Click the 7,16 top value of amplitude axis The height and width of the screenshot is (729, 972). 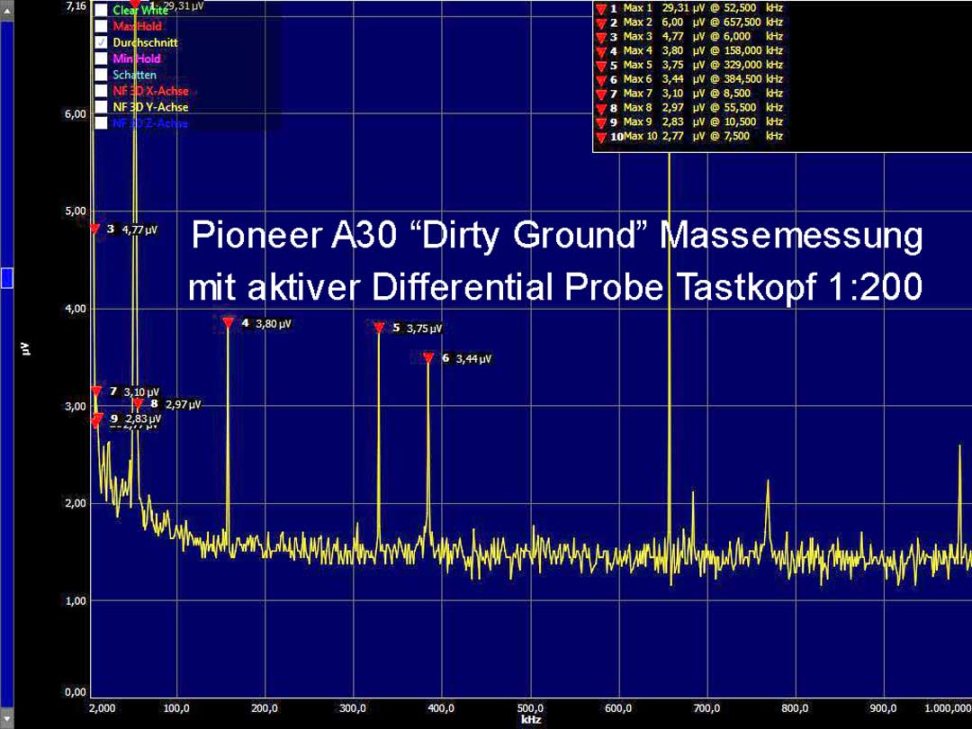76,6
